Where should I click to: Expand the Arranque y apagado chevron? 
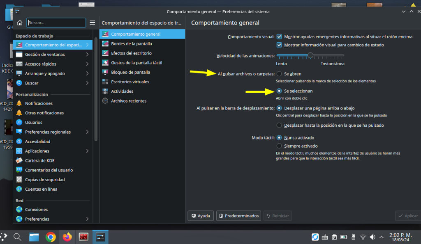(x=88, y=73)
